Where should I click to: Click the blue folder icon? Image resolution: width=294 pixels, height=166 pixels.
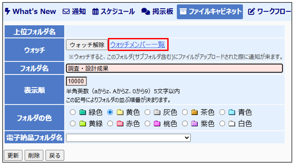click(232, 113)
